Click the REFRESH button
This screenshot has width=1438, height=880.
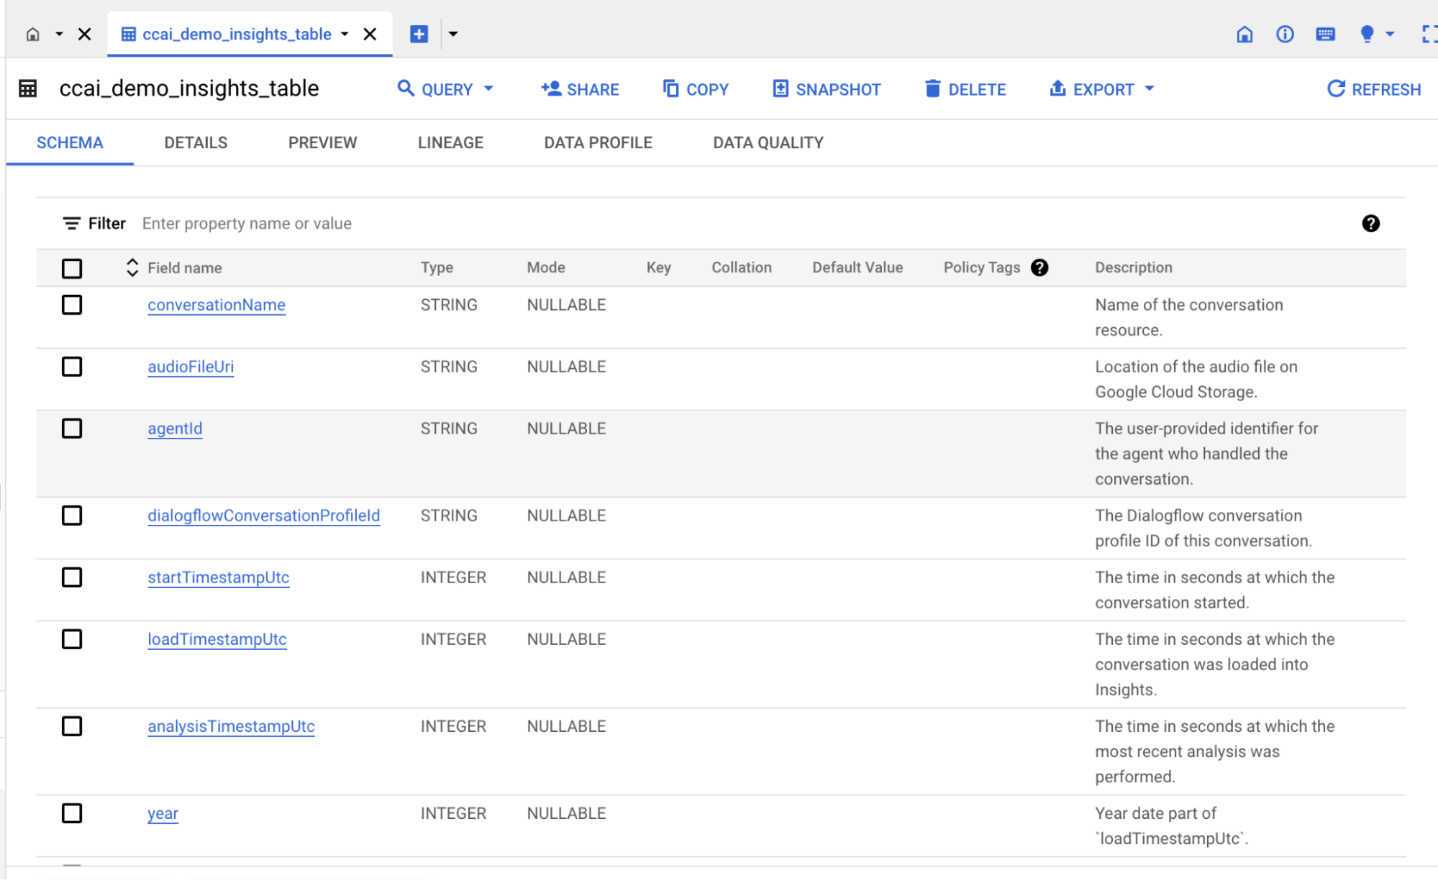point(1374,89)
